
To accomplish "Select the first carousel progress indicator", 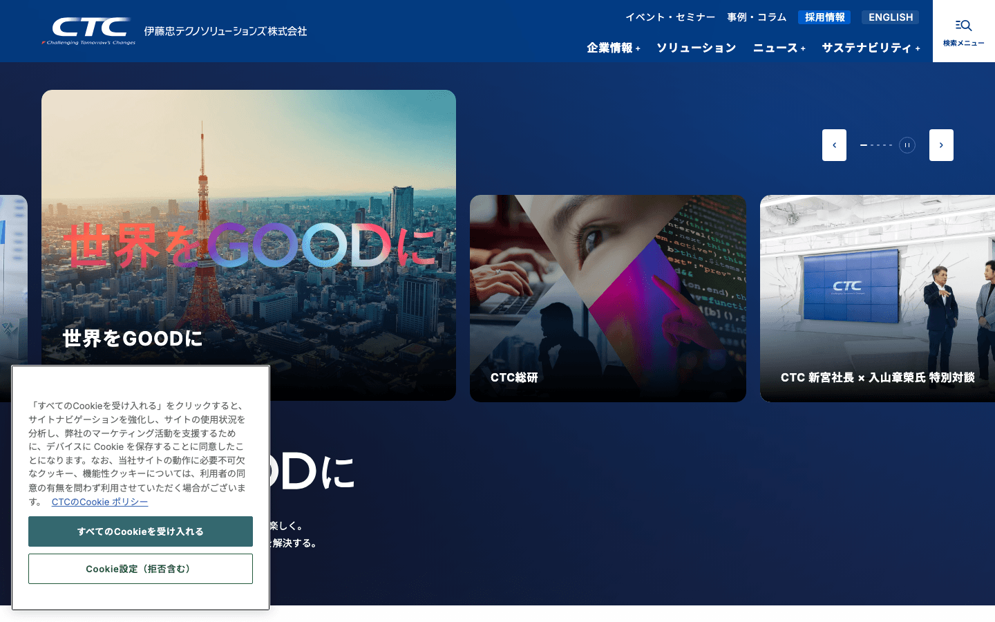I will pyautogui.click(x=863, y=145).
